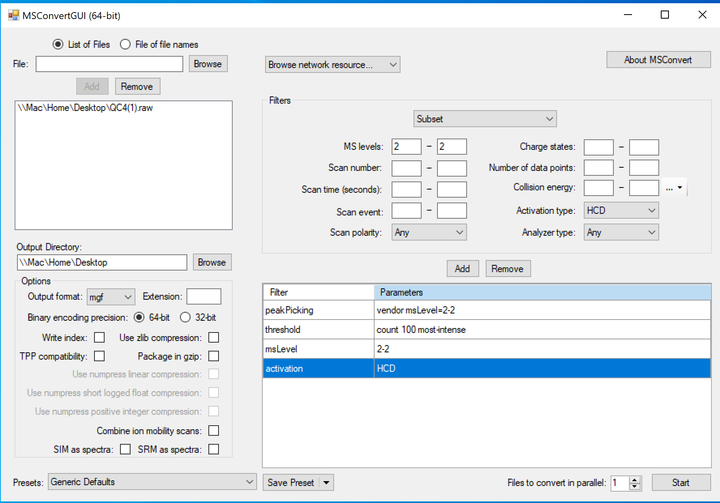Select the QC4(1).raw file in list
Screen dimensions: 720x503
point(85,108)
